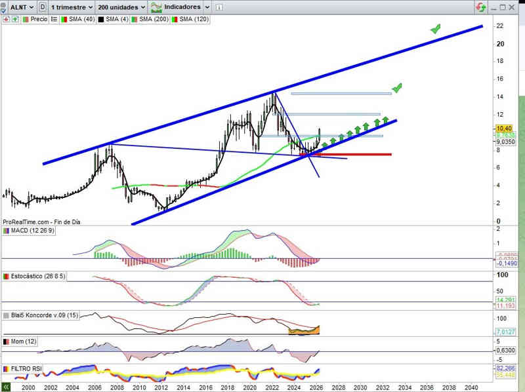525x392 pixels.
Task: Toggle the SMA (4) legend item
Action: (x=113, y=20)
